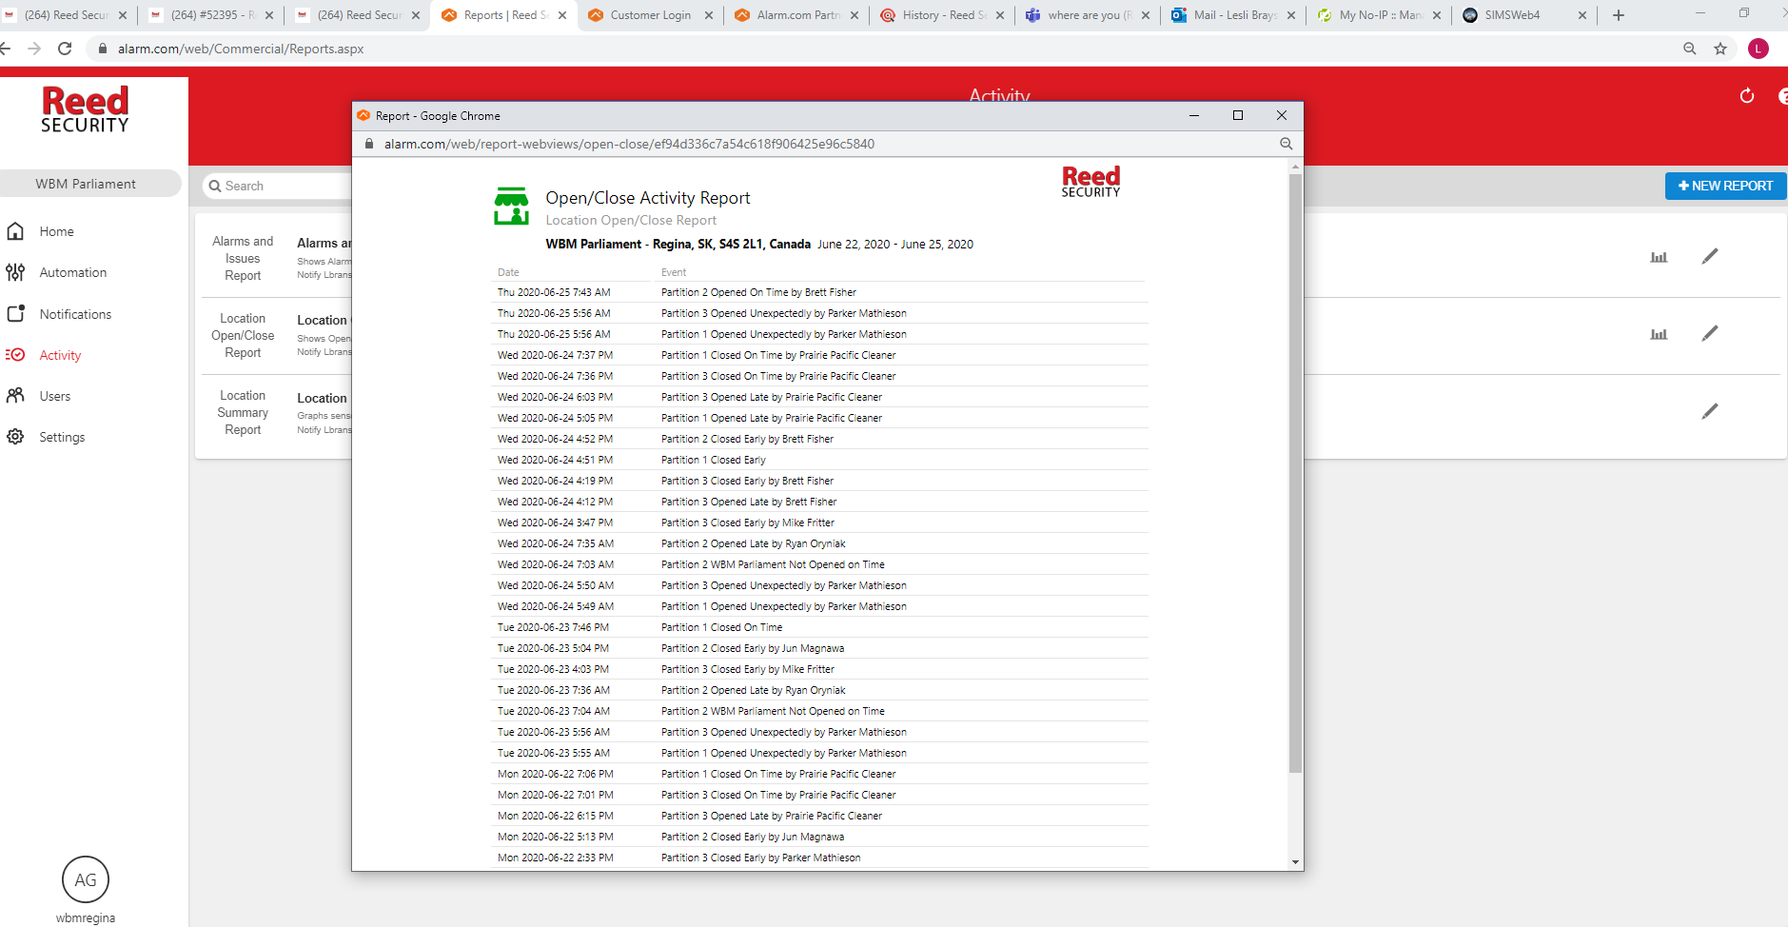Edit the Alarms and Issues Report

point(1710,256)
